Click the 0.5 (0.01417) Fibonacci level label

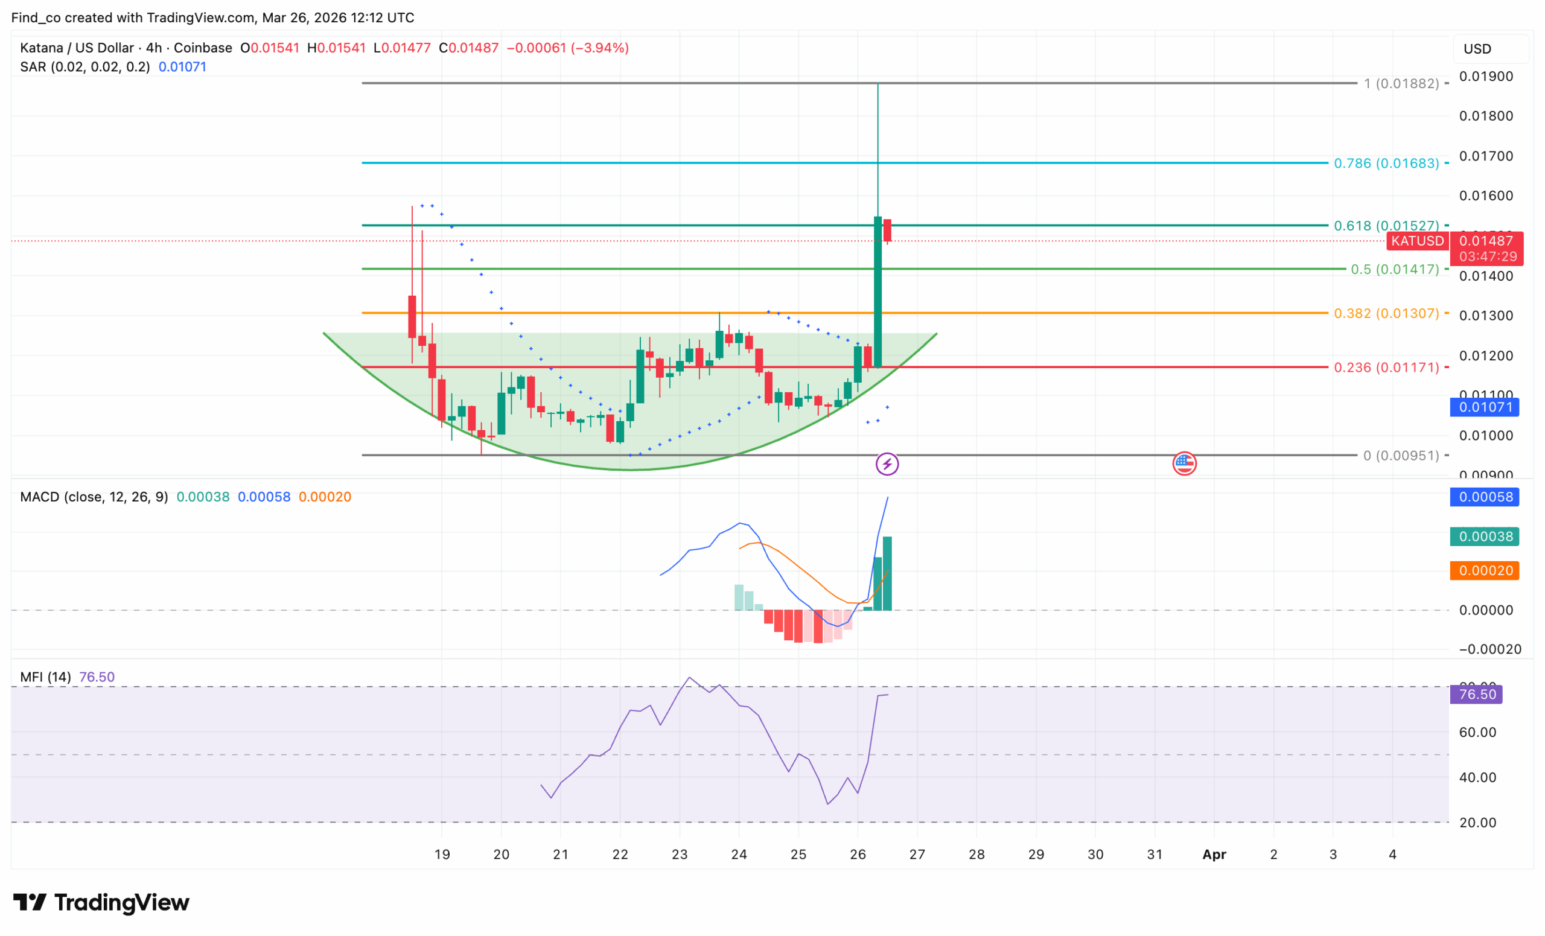(1395, 269)
